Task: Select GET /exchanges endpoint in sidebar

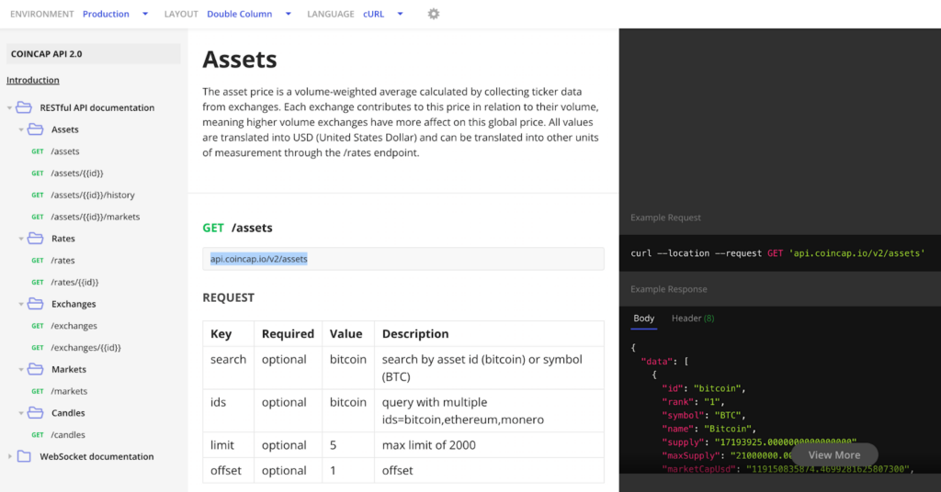Action: pos(74,326)
